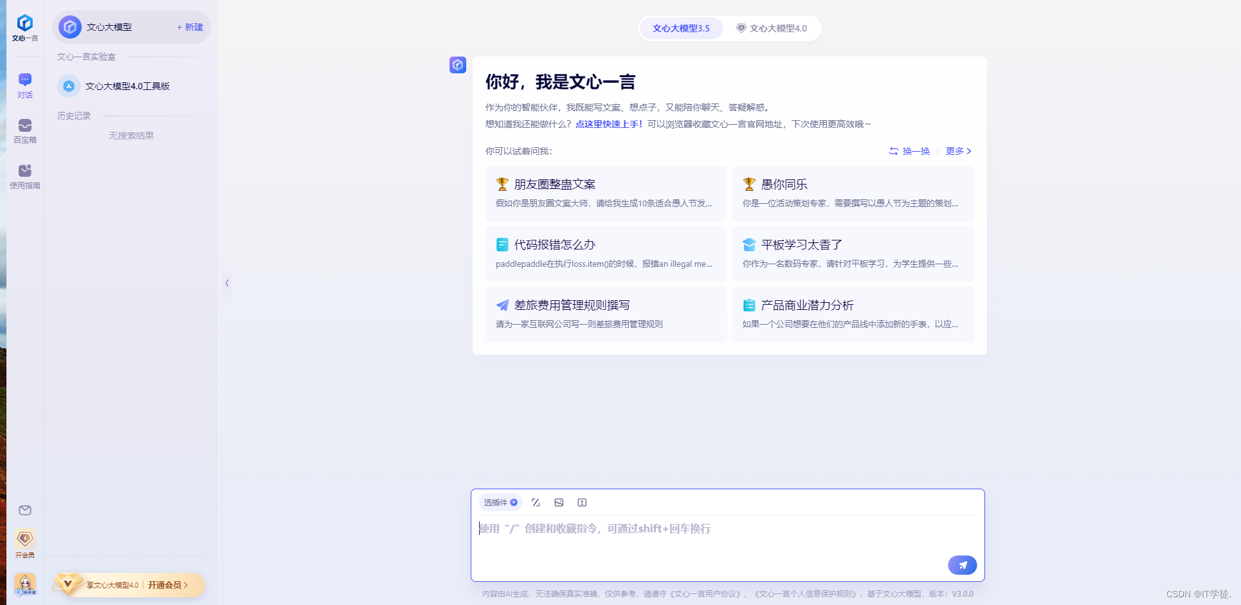Click the 享文心大模型4.0 banner text
Image resolution: width=1241 pixels, height=605 pixels.
point(113,585)
